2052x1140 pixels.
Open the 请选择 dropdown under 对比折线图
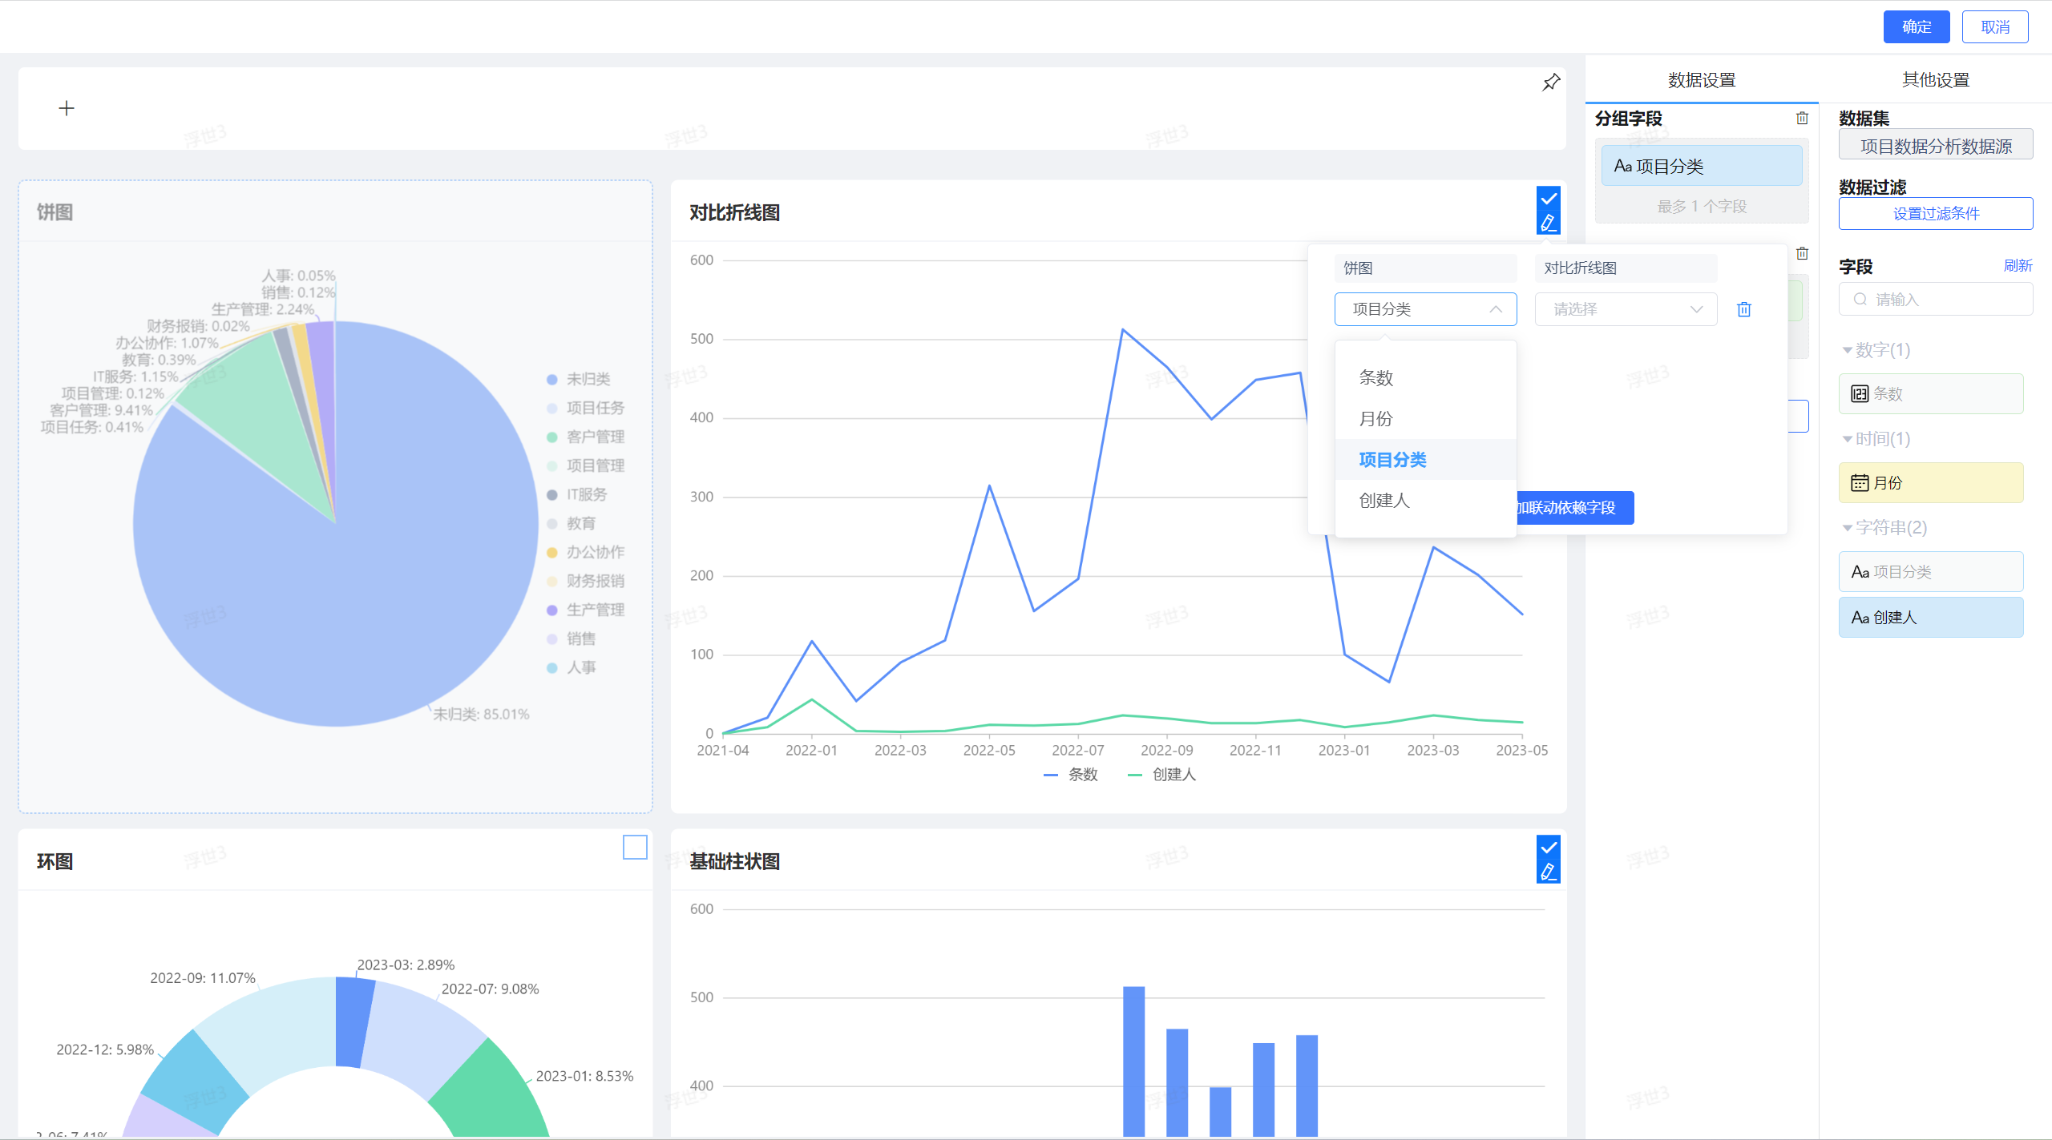[x=1626, y=309]
